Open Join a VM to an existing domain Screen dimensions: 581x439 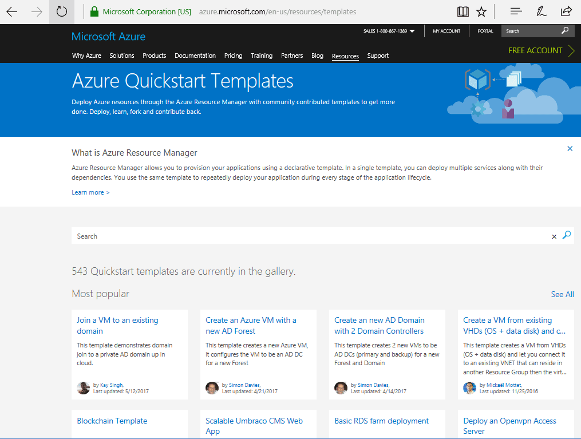117,325
